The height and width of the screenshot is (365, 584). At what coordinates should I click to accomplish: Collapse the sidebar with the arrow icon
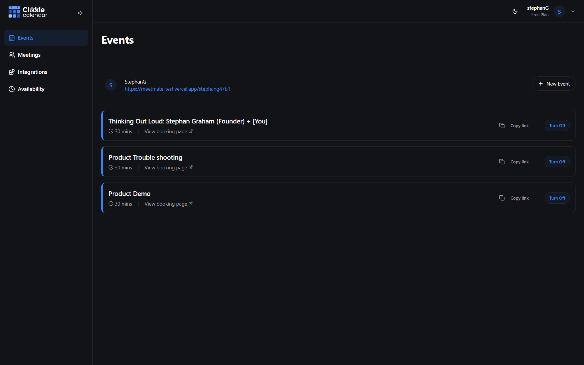pyautogui.click(x=80, y=13)
